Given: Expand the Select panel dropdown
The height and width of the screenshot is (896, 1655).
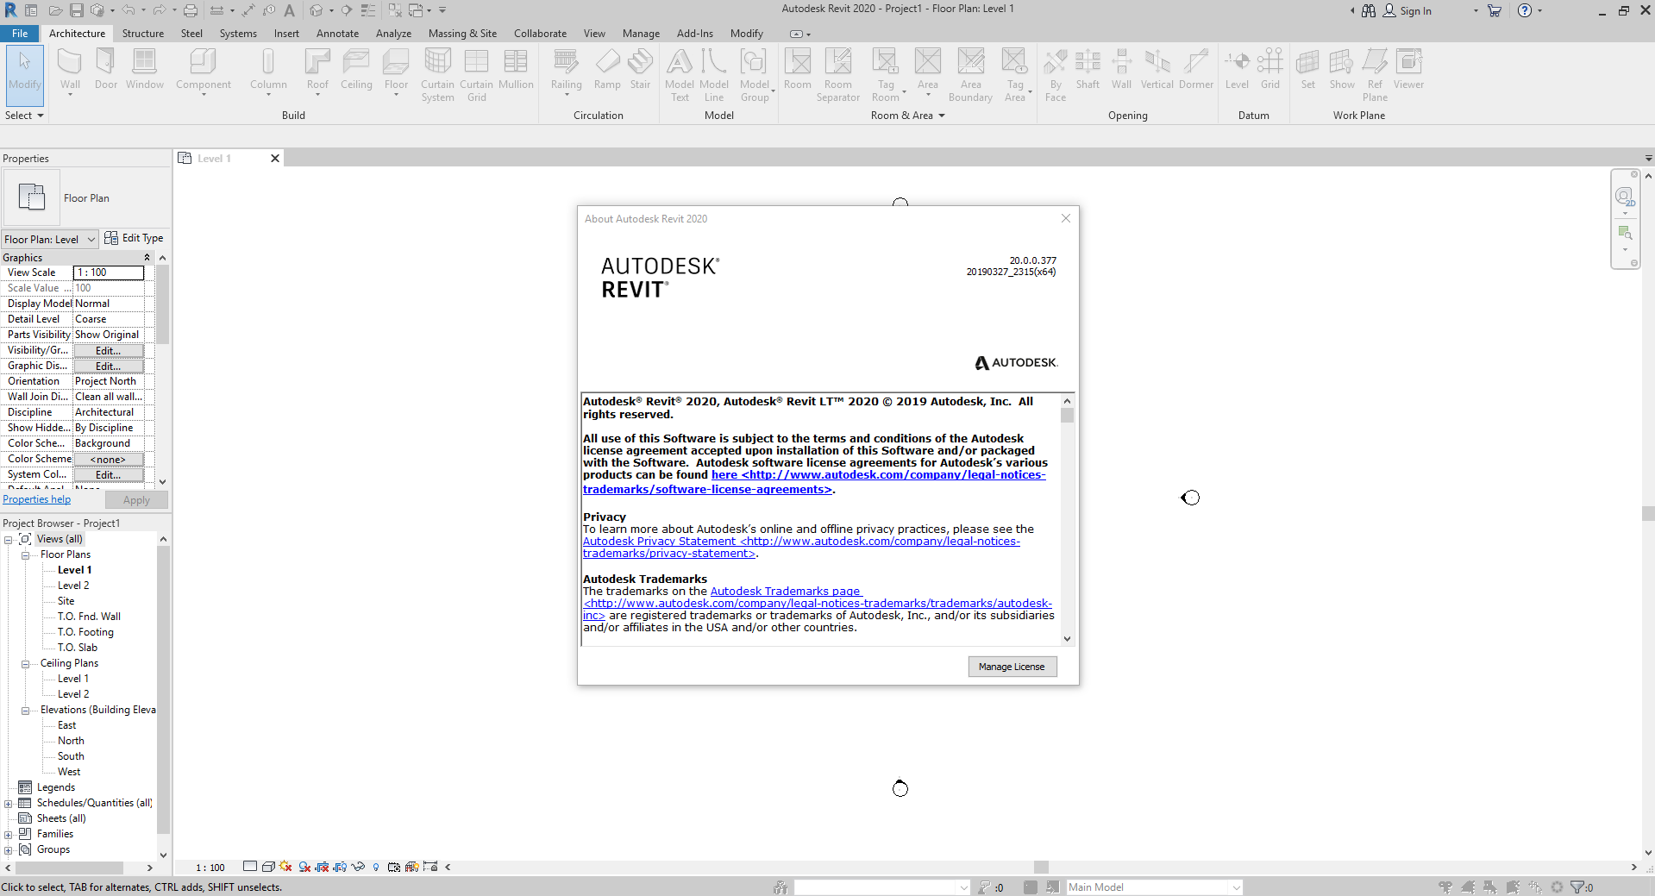Looking at the screenshot, I should click(x=24, y=116).
